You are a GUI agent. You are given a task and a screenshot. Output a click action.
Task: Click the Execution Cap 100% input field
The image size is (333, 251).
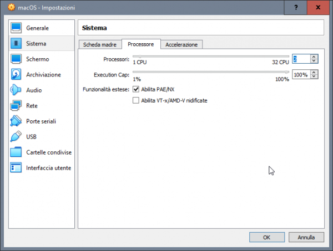click(x=301, y=75)
